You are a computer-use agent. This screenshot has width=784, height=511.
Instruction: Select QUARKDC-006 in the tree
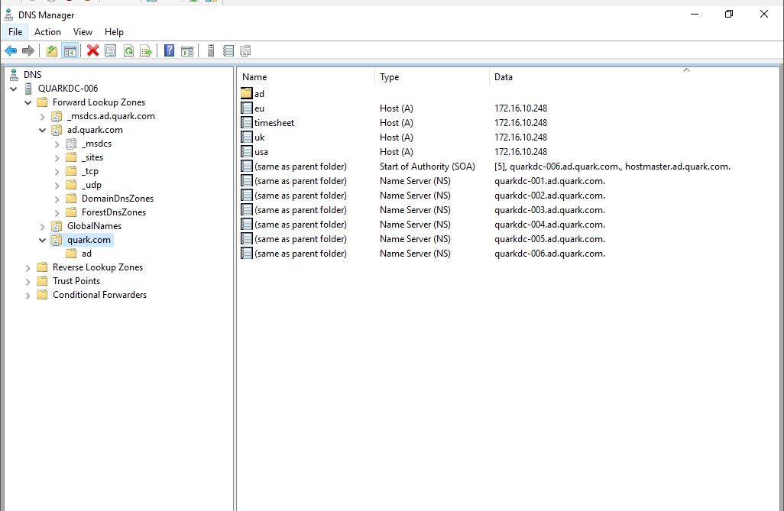click(68, 89)
